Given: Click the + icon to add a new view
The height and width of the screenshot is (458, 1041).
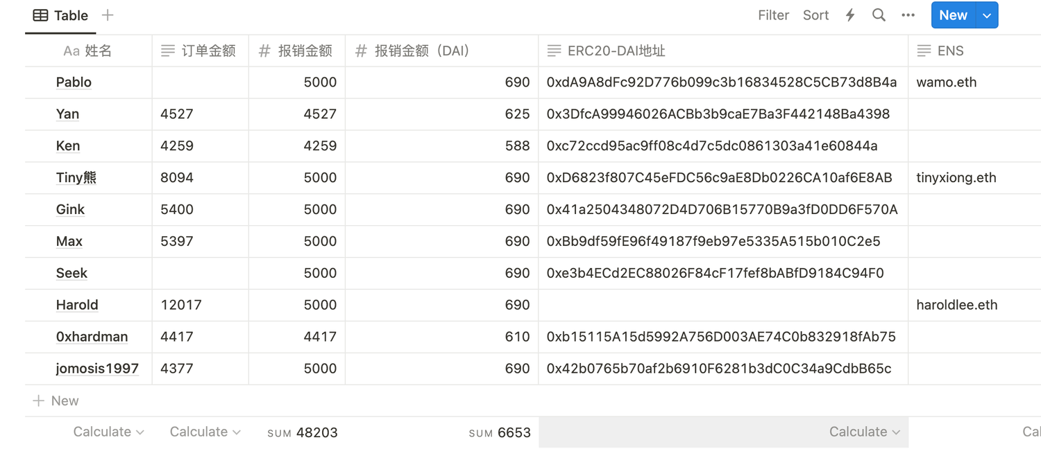Looking at the screenshot, I should coord(108,15).
